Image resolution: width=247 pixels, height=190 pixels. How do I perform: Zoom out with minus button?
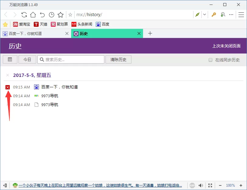(x=220, y=185)
